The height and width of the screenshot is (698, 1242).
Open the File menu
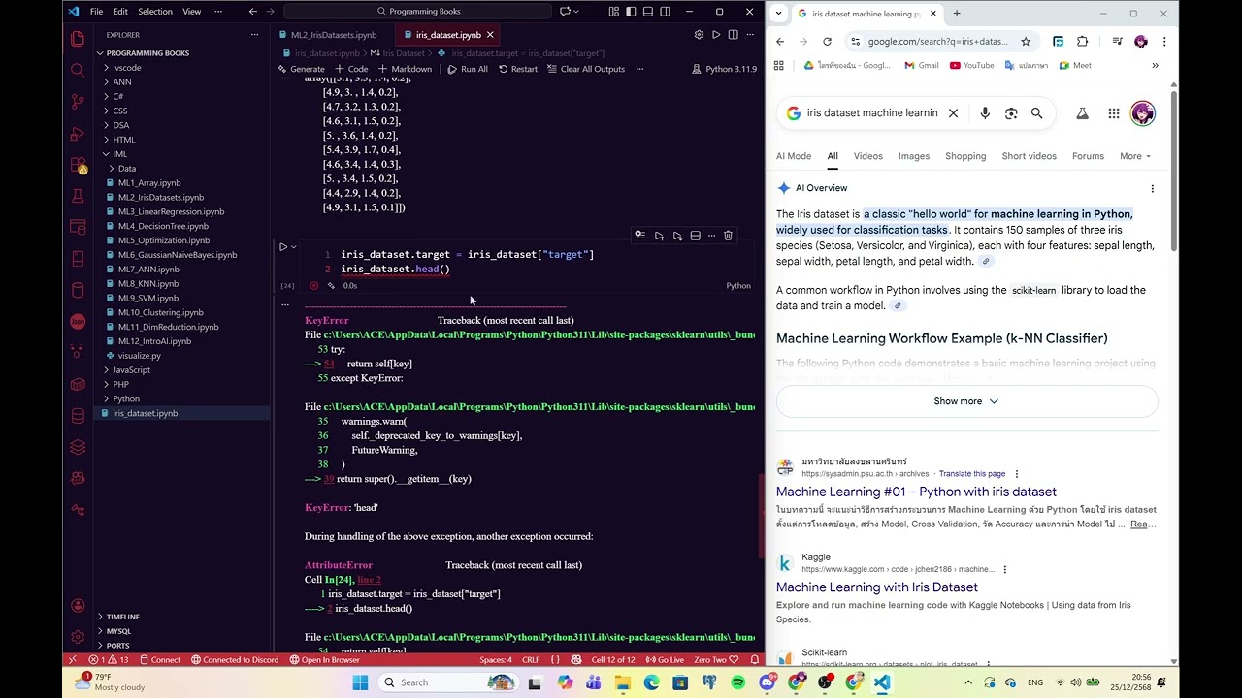96,12
